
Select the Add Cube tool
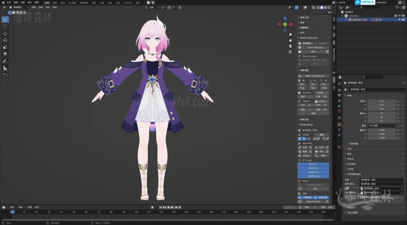5,75
